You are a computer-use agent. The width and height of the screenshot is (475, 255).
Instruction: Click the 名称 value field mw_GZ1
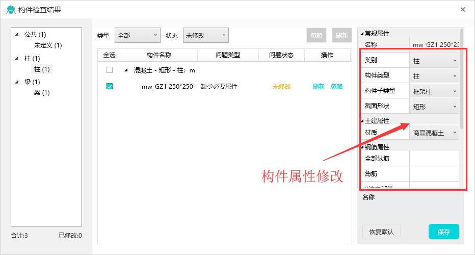click(x=434, y=44)
